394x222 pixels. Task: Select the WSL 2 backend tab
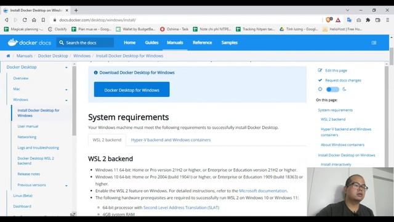coord(107,140)
